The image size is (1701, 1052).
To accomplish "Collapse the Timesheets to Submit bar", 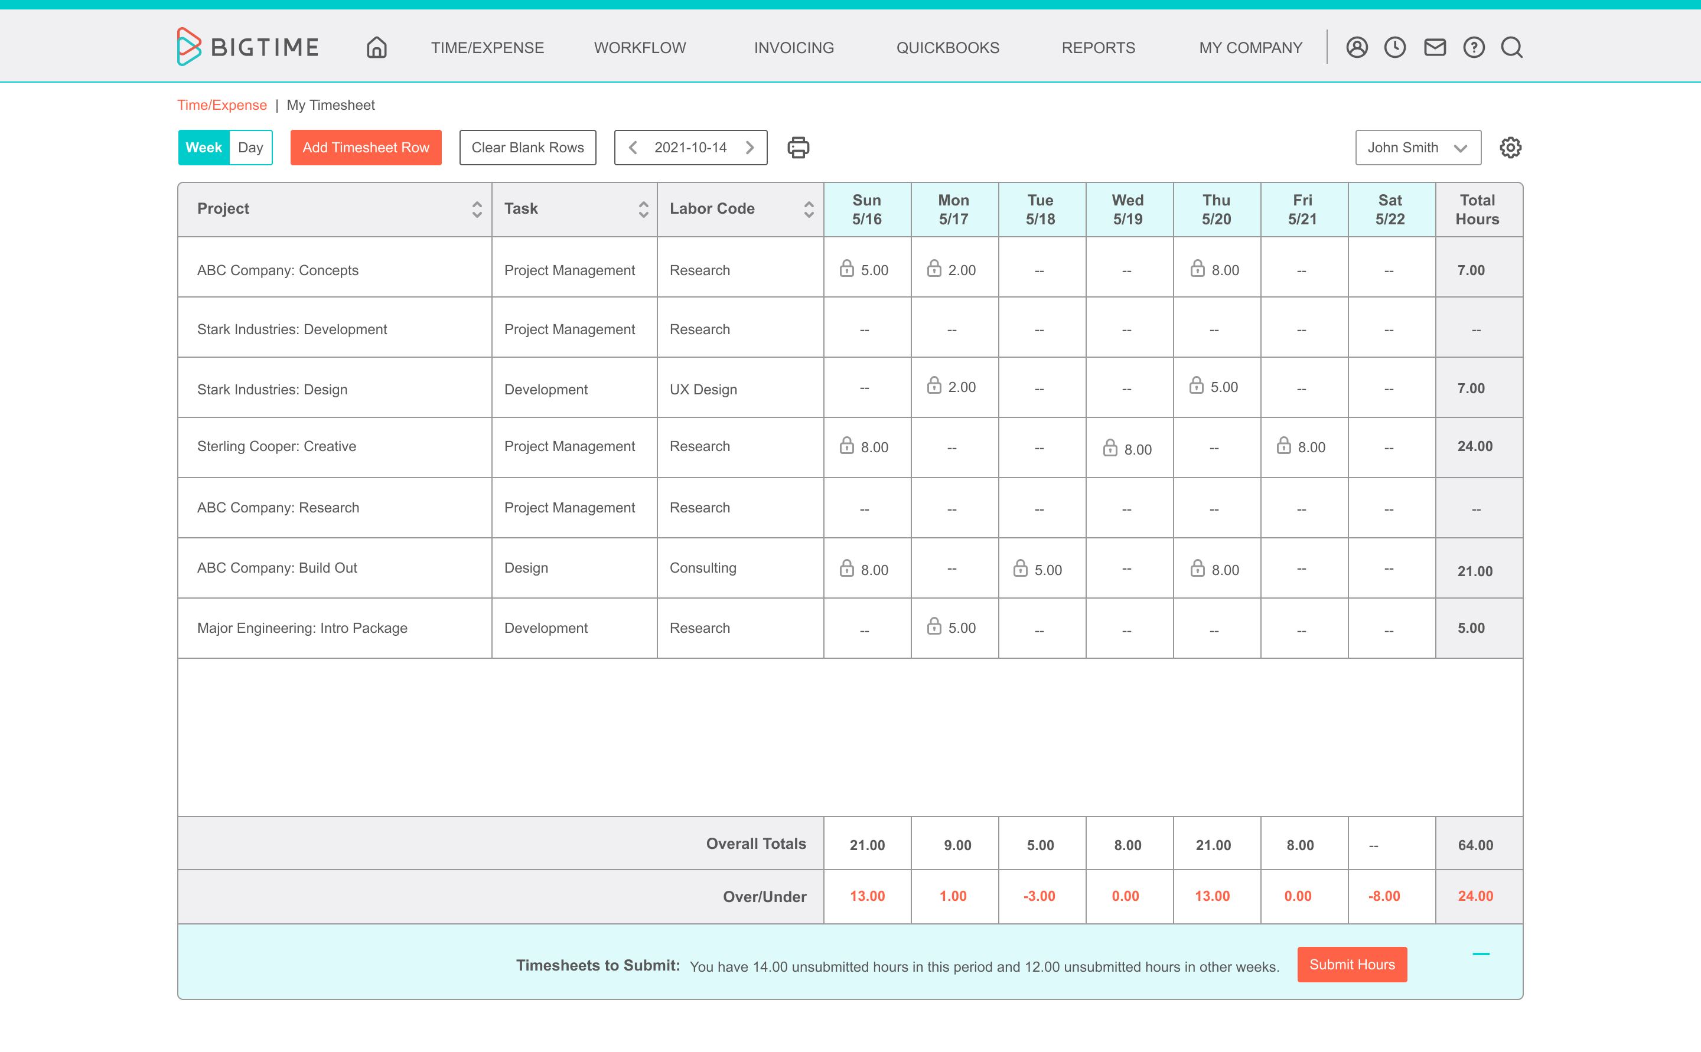I will point(1480,954).
